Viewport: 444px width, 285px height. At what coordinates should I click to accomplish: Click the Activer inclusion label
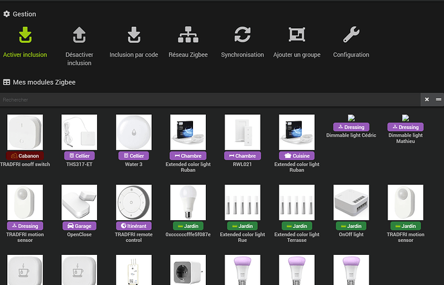25,55
